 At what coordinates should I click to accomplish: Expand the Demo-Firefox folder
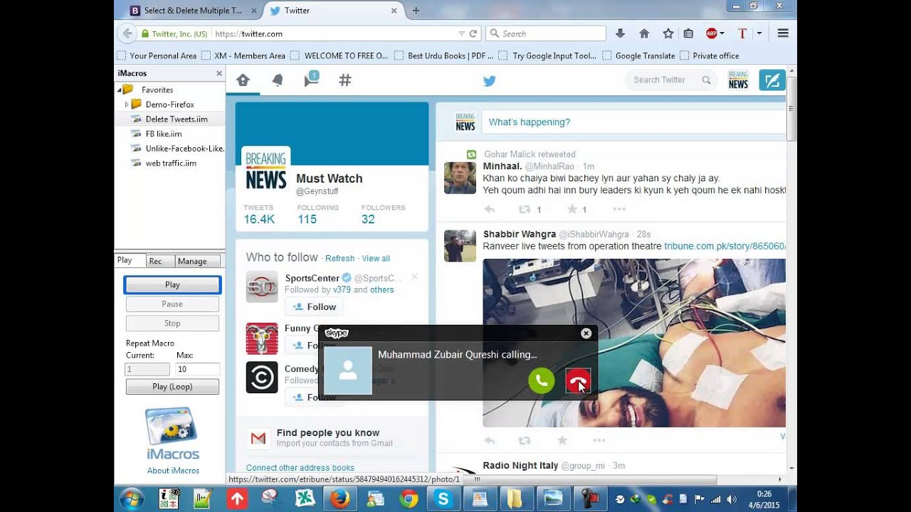click(127, 105)
